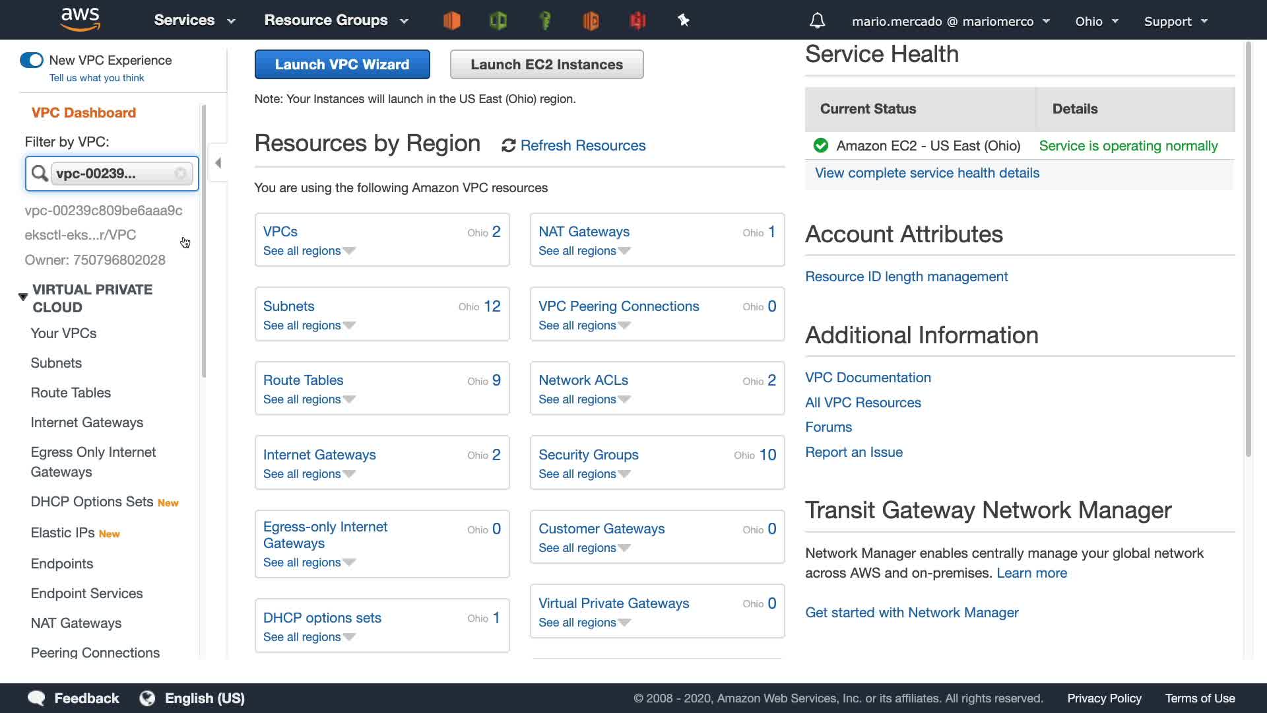Collapse the Virtual Private Cloud section

[x=23, y=296]
